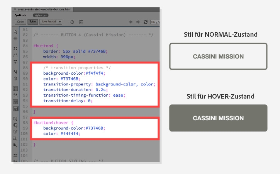Click the Expand All icon
Screen dimensions: 280x174
point(15,62)
